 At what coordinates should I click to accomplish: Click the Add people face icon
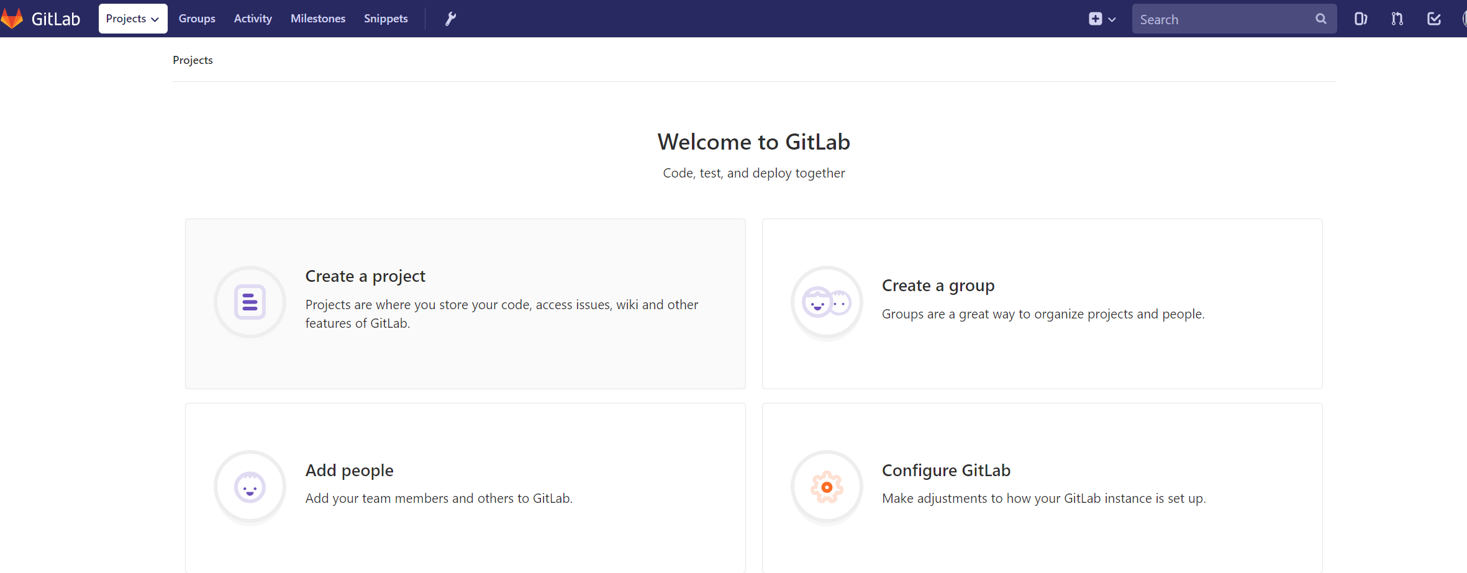click(x=250, y=487)
